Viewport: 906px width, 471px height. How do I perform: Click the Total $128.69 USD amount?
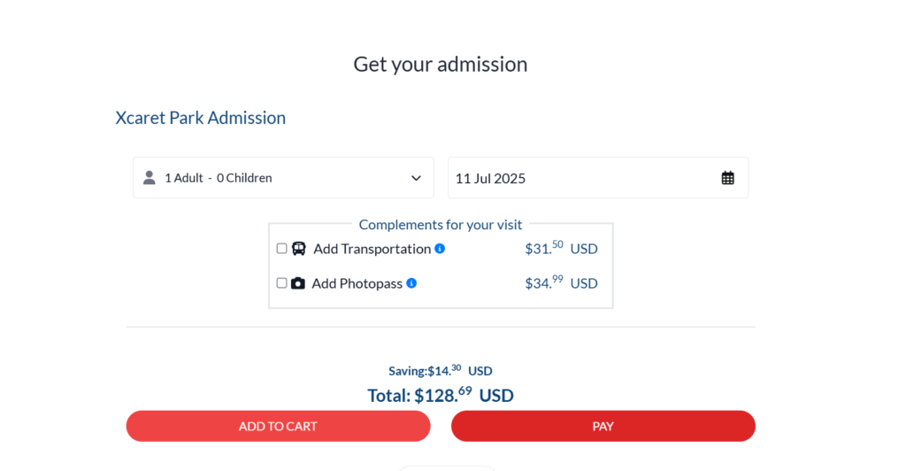[441, 395]
